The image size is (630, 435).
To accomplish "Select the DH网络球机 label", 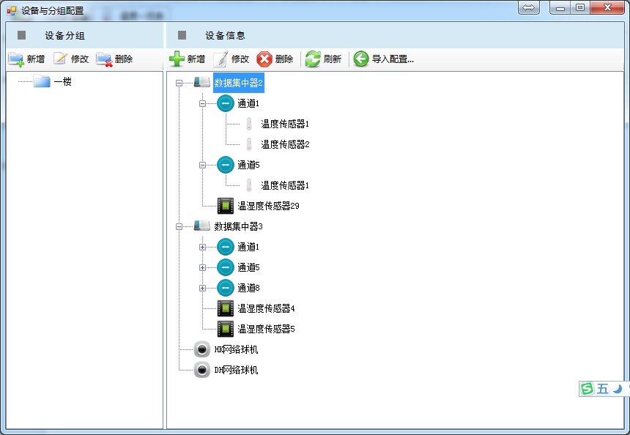I will [x=236, y=370].
